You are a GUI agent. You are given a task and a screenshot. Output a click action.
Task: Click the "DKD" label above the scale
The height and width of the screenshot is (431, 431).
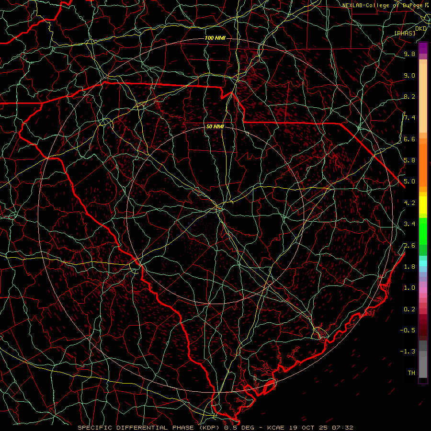pos(421,29)
